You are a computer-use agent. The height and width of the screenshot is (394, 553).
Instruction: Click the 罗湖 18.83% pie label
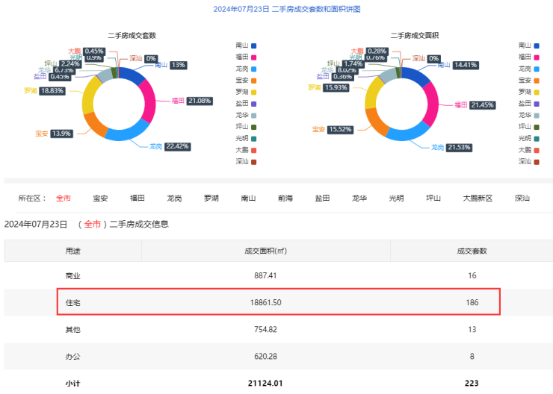44,90
